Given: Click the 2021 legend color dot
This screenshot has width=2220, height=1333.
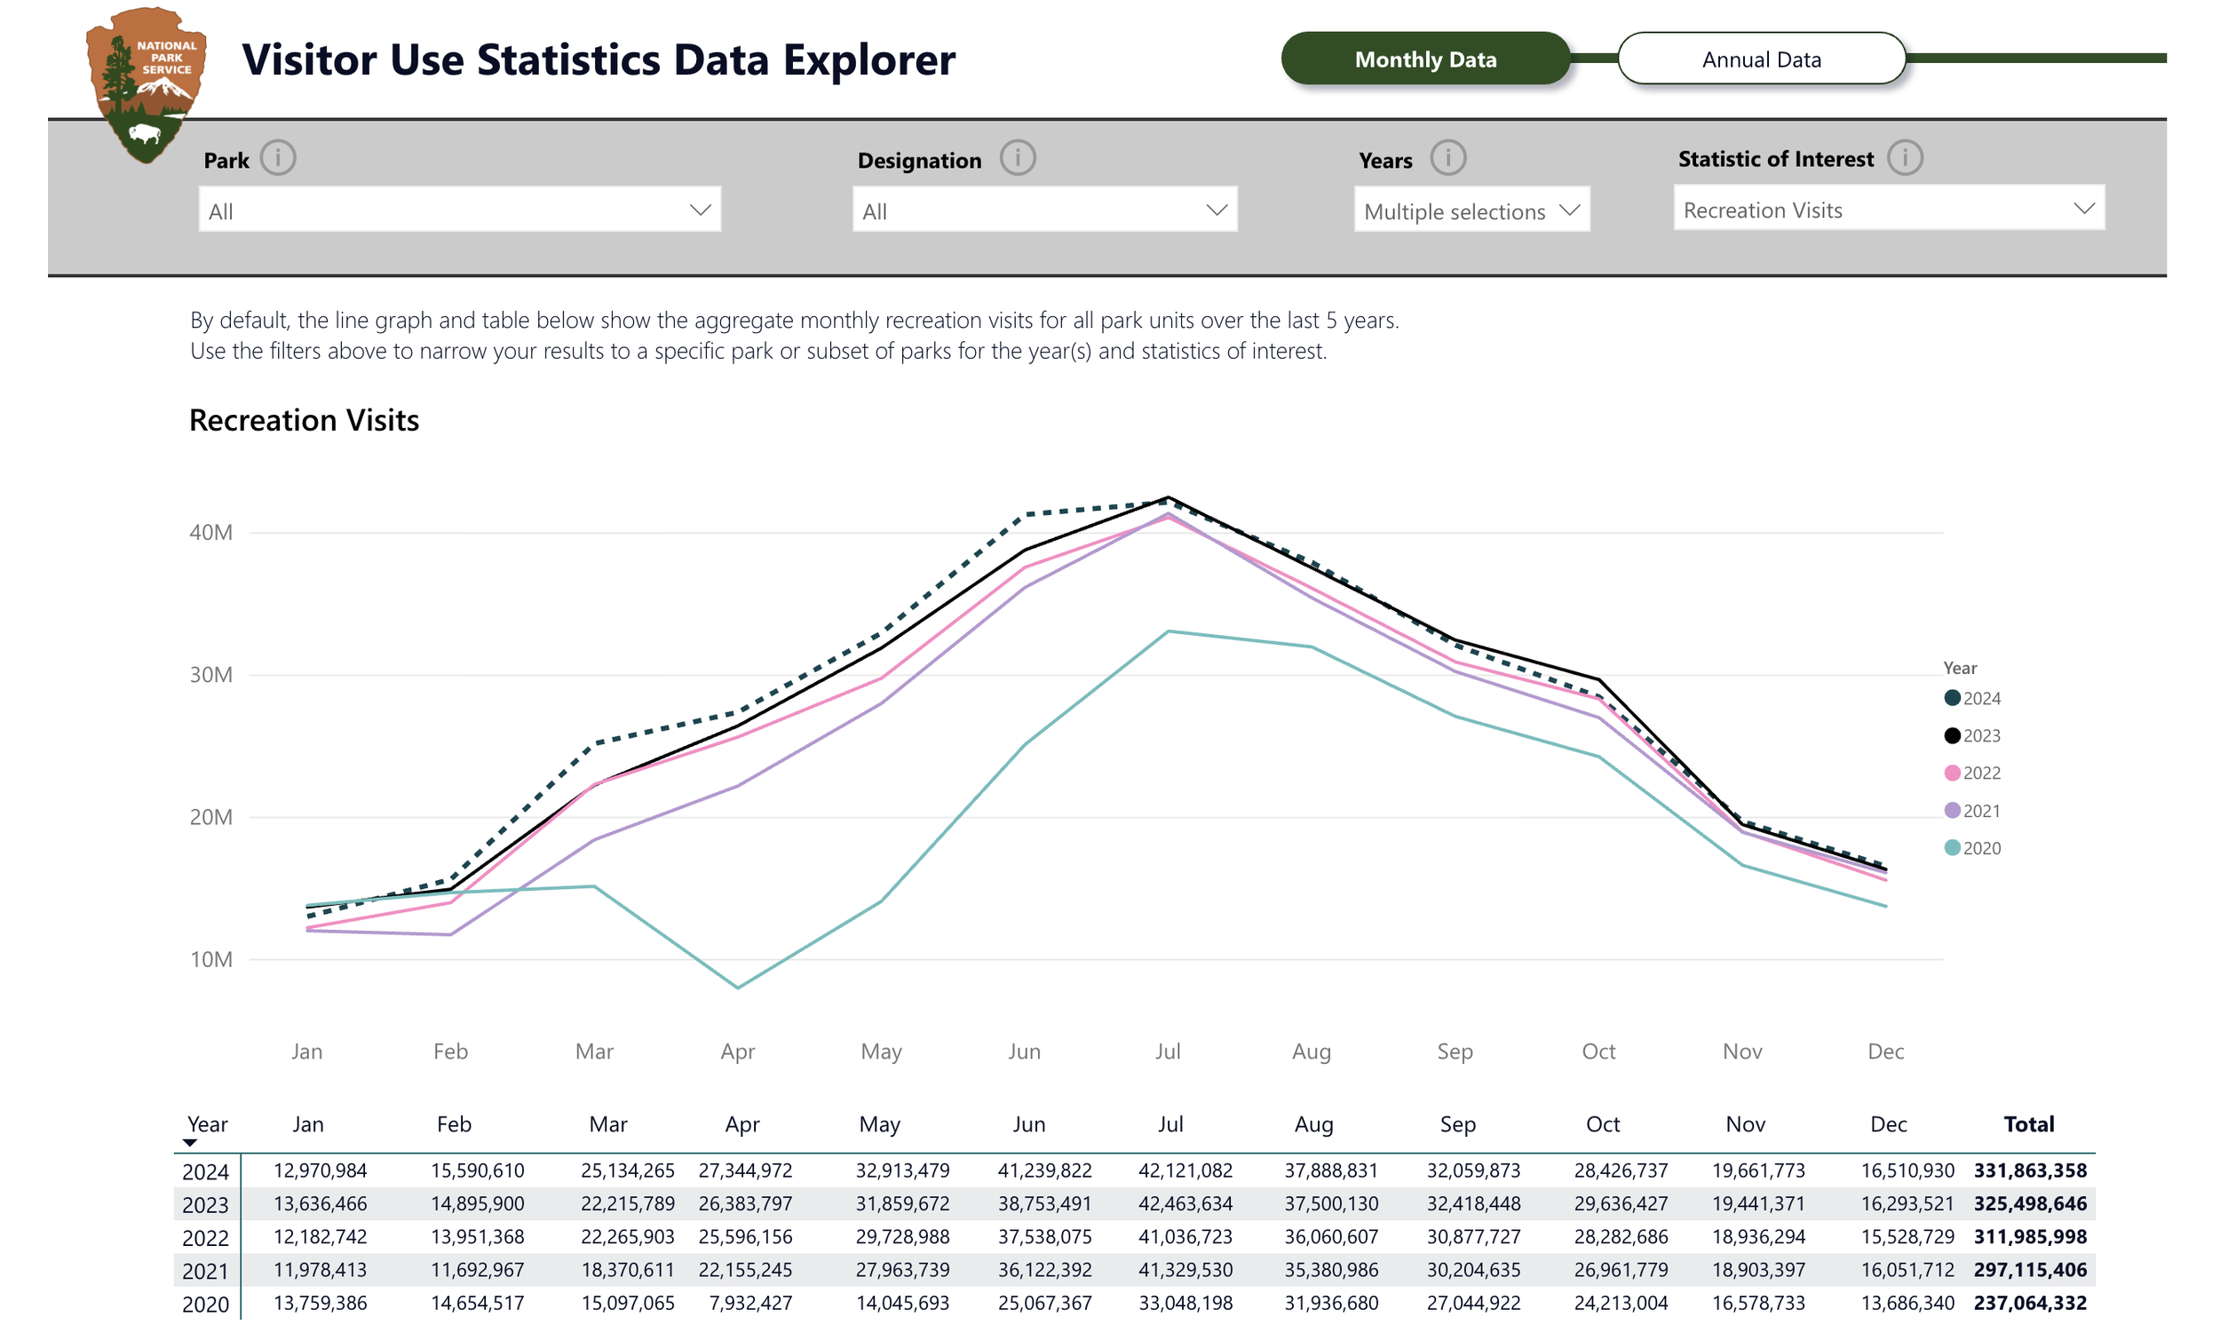Looking at the screenshot, I should (1952, 810).
